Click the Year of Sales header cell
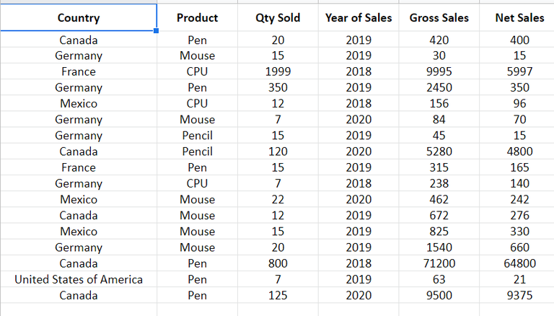This screenshot has width=554, height=316. [x=359, y=18]
